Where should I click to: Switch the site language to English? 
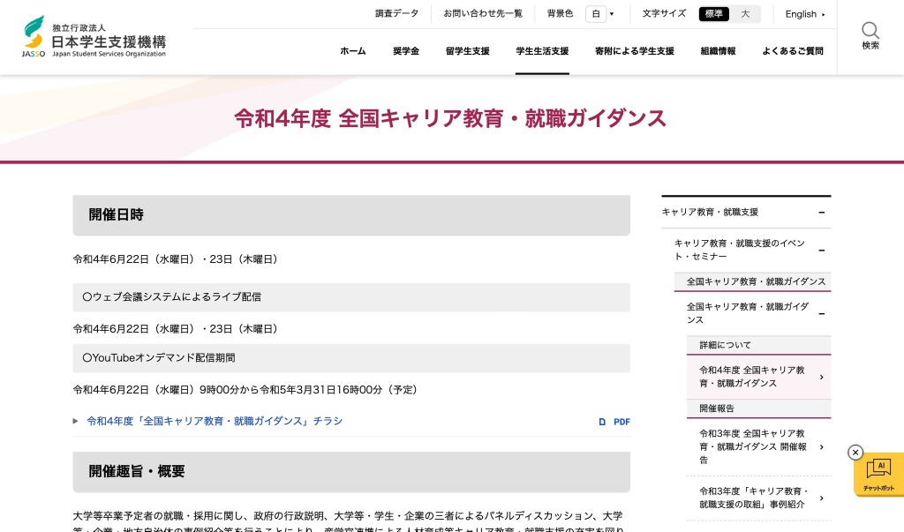(x=804, y=14)
